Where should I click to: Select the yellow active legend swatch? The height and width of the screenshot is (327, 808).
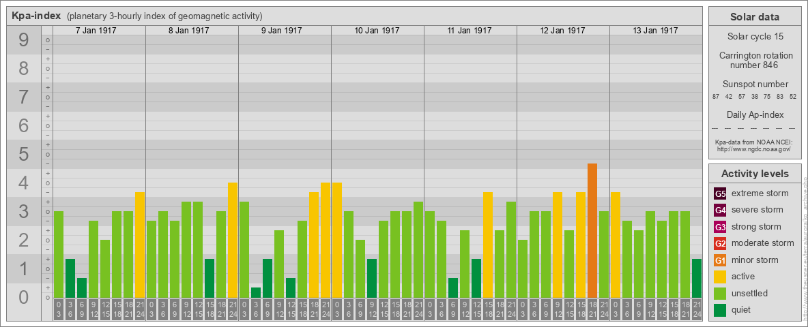[720, 277]
